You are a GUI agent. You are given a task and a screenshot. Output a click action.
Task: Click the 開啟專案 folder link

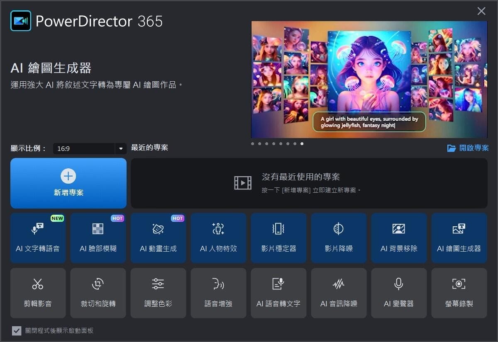468,148
